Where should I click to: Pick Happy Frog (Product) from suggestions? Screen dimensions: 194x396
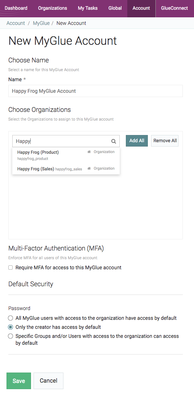(x=66, y=155)
